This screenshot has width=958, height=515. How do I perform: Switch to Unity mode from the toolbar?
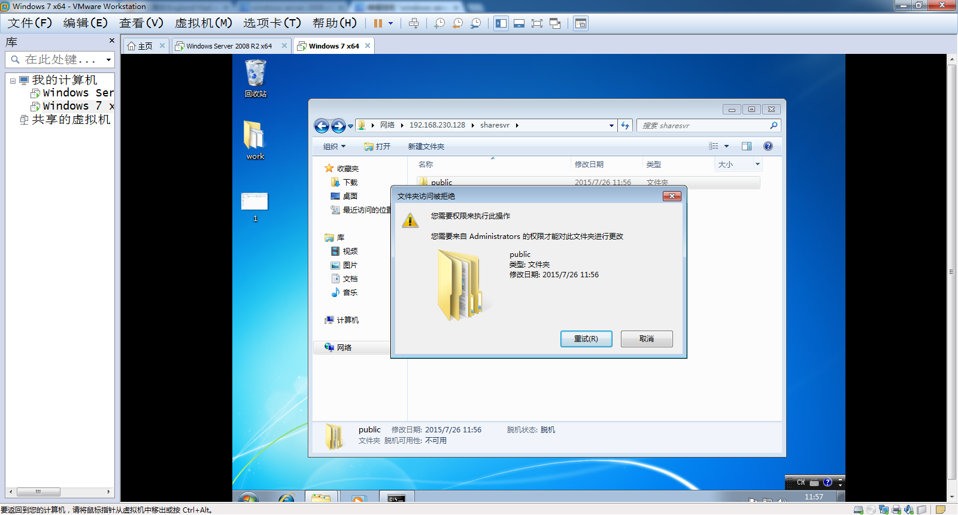pyautogui.click(x=555, y=23)
